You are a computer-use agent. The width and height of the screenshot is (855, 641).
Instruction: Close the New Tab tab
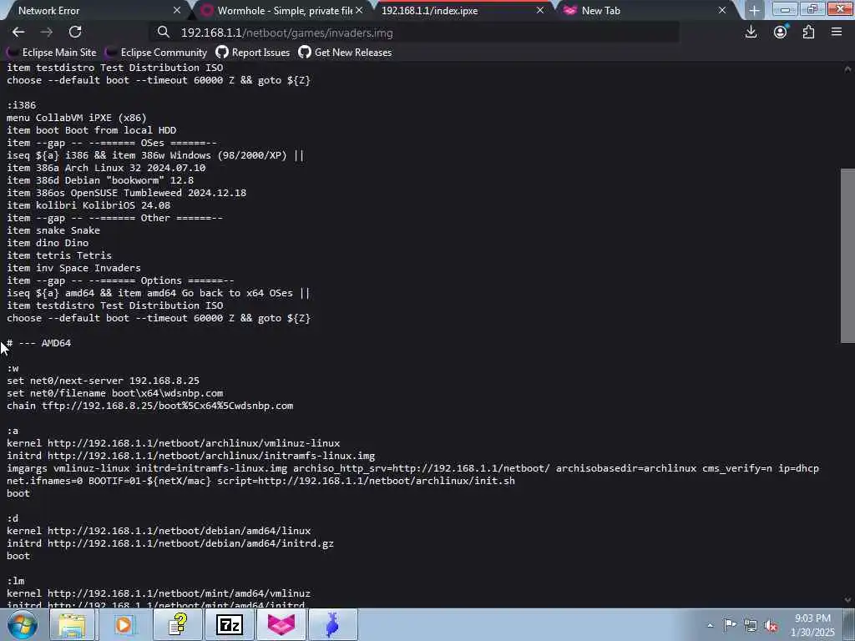(722, 10)
